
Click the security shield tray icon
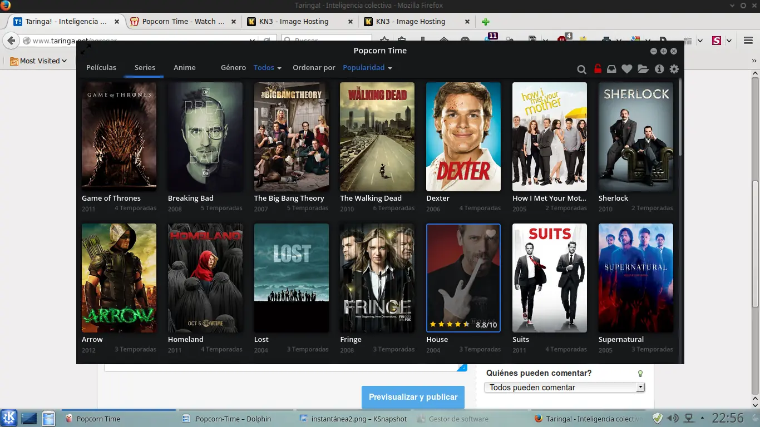click(x=657, y=418)
